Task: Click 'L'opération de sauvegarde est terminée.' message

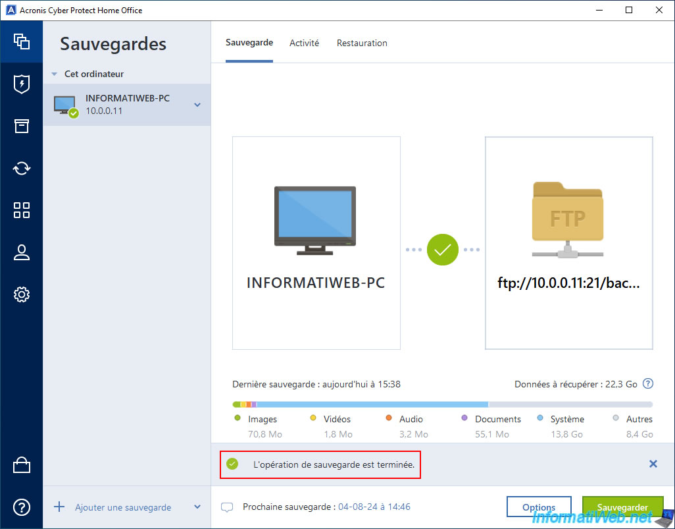Action: (x=334, y=464)
